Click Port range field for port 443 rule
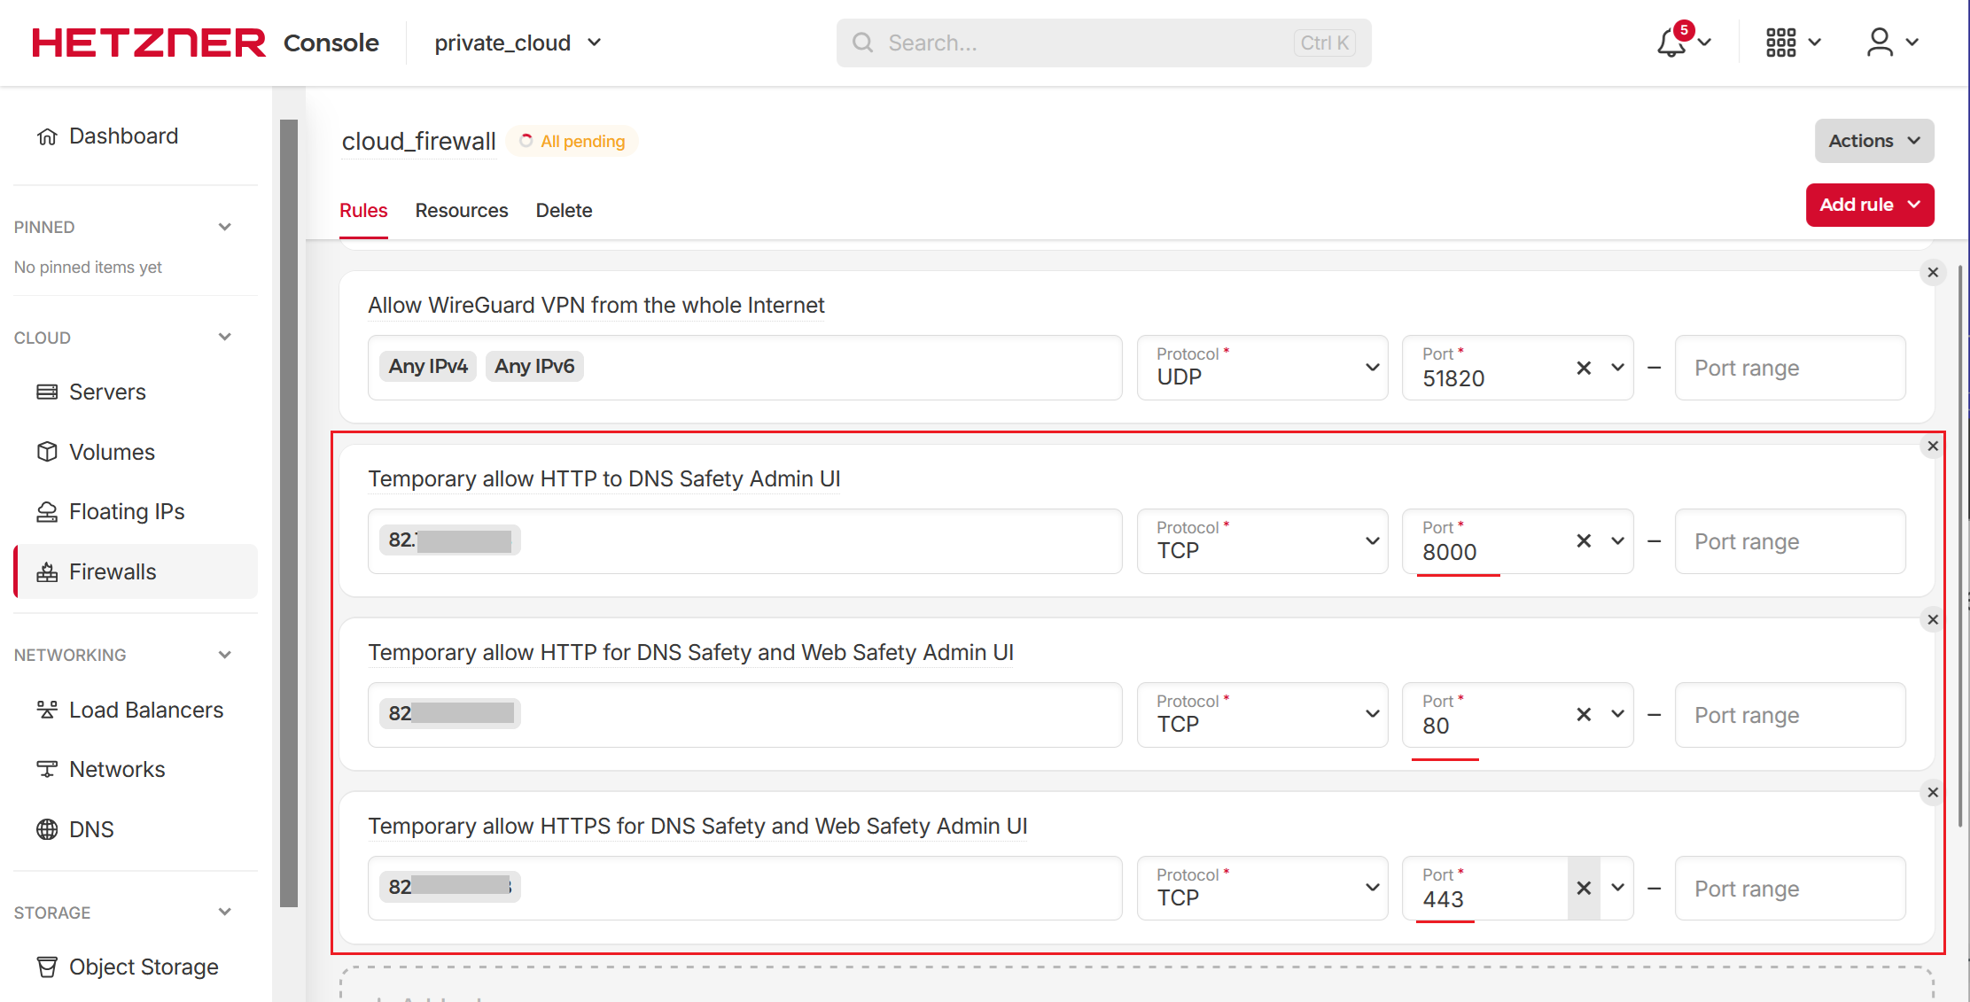1970x1002 pixels. [1790, 888]
